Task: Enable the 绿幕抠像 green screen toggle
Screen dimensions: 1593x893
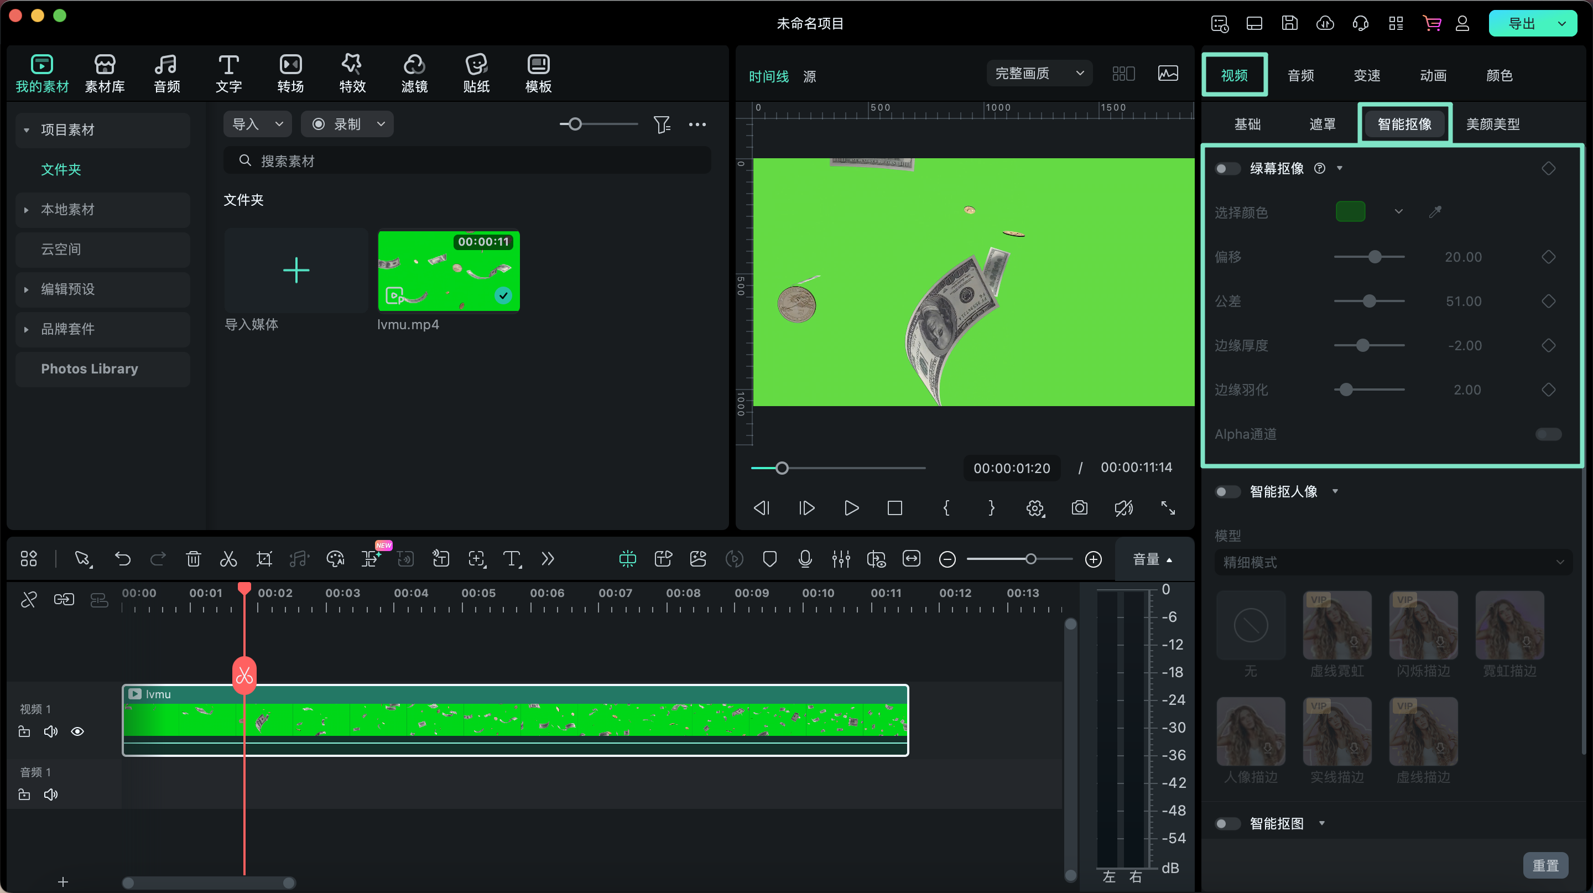Action: tap(1227, 169)
